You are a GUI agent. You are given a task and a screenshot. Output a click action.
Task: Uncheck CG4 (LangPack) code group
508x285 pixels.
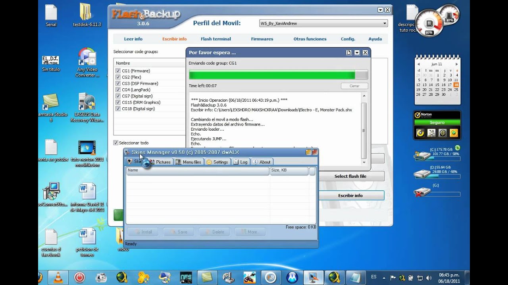click(x=118, y=90)
